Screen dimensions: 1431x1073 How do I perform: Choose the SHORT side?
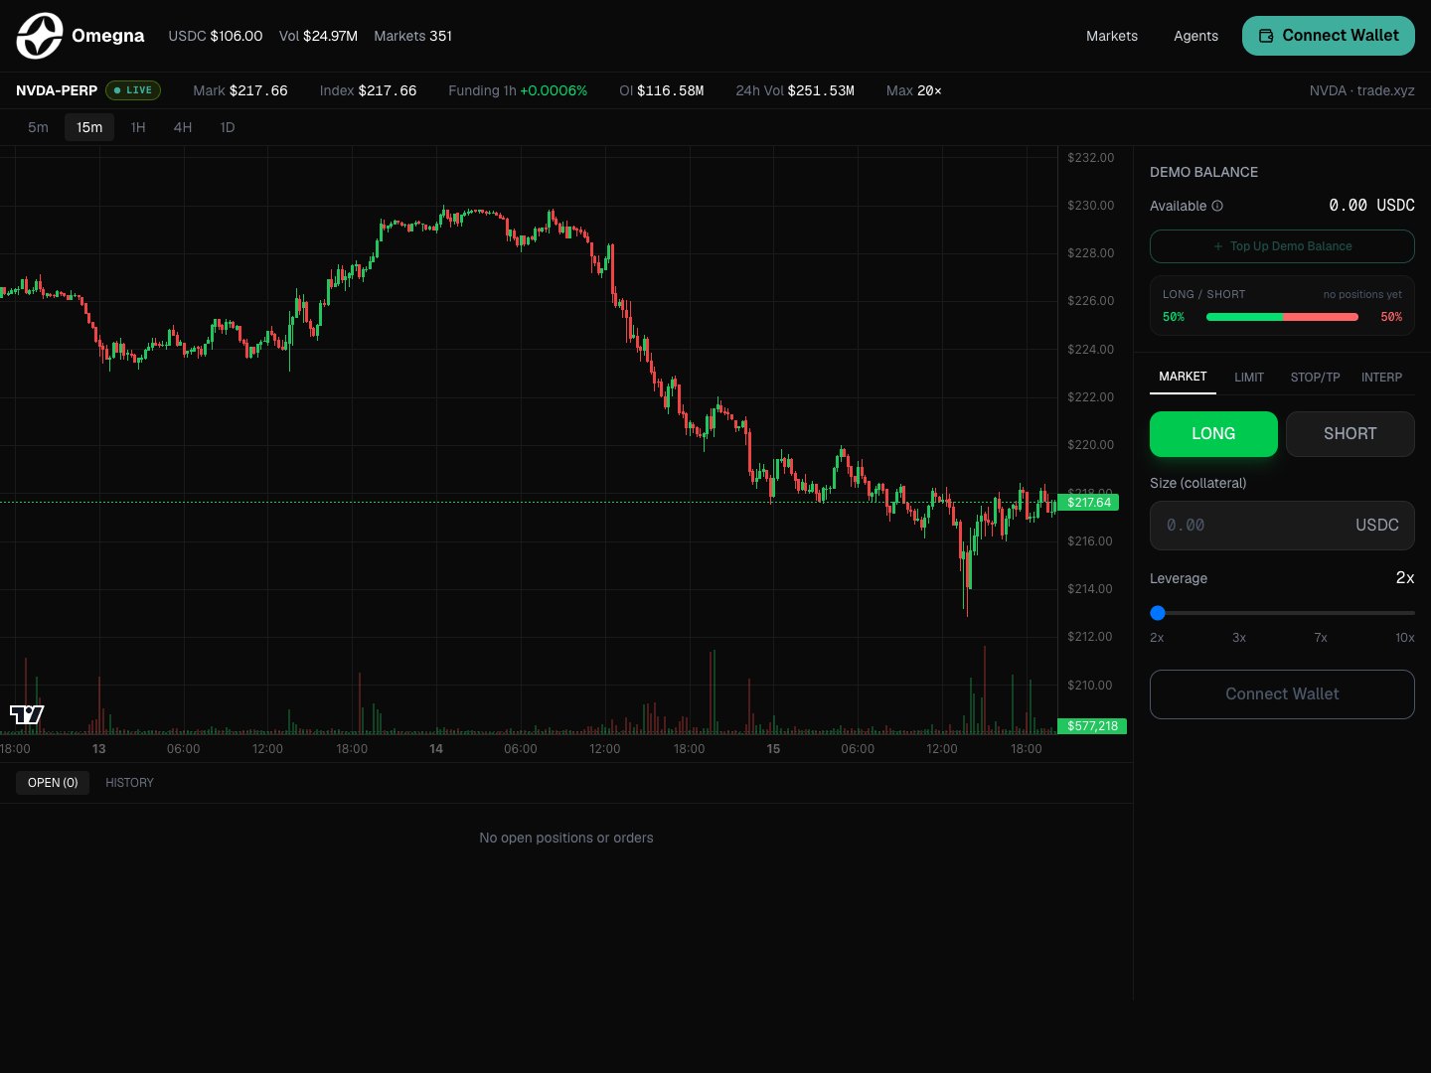click(x=1350, y=434)
